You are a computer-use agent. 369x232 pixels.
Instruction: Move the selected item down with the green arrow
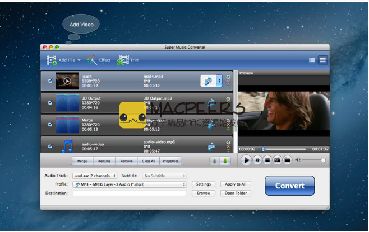pos(225,161)
